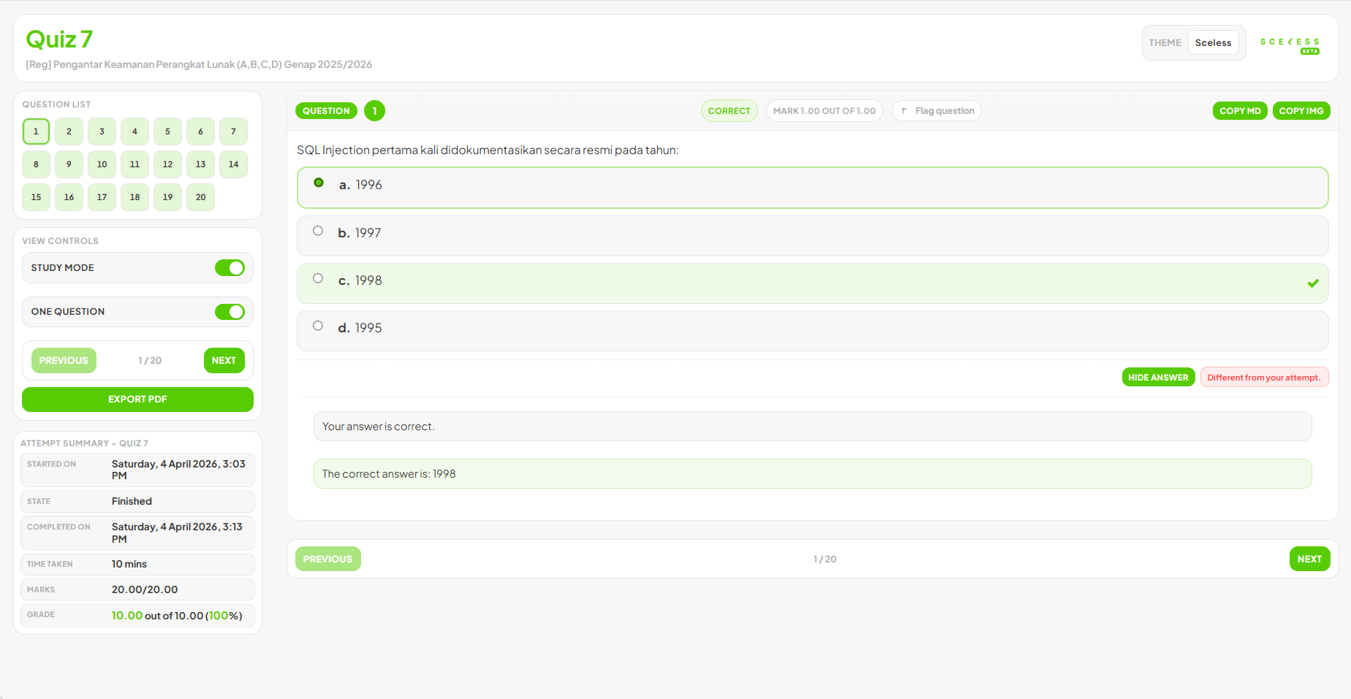The height and width of the screenshot is (699, 1351).
Task: Go to question 2 in question list
Action: click(x=69, y=131)
